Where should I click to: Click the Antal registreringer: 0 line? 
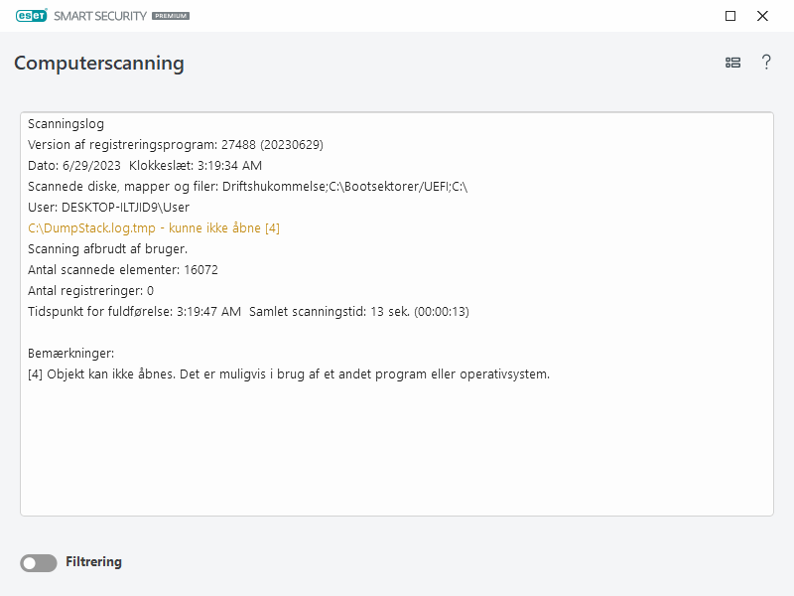[90, 291]
